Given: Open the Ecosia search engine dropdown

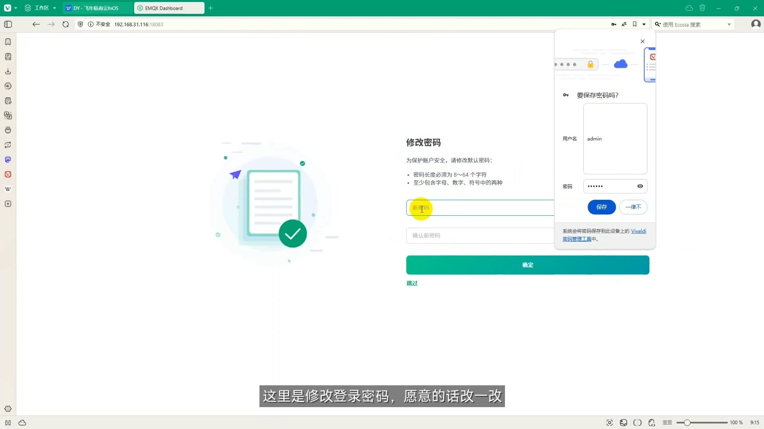Looking at the screenshot, I should [x=729, y=24].
